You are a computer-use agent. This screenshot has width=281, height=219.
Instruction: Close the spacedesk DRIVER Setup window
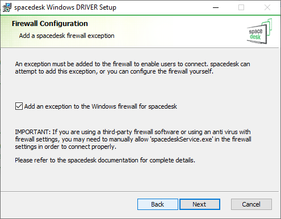pos(267,7)
